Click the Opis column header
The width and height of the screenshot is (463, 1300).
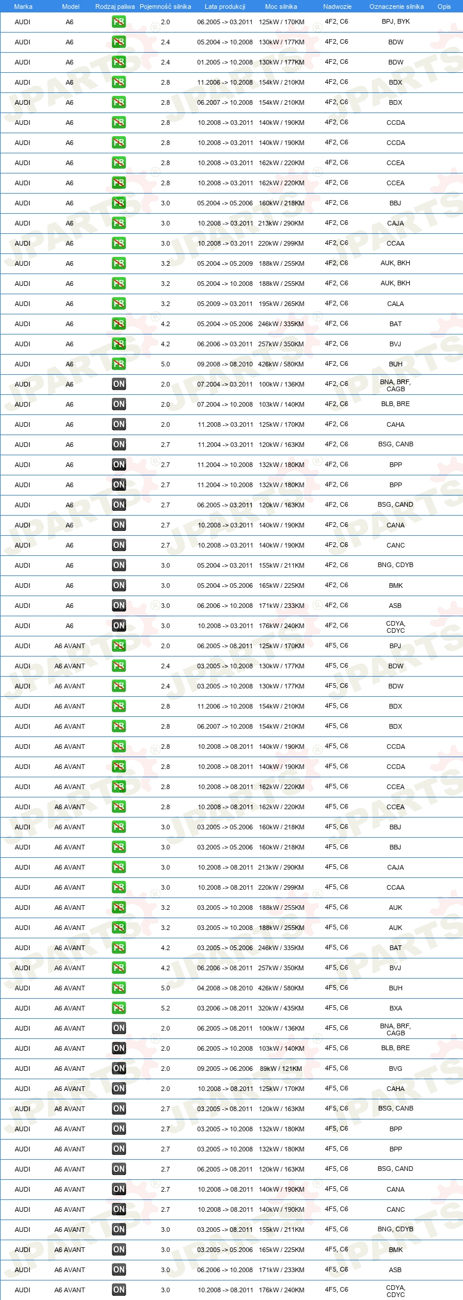click(x=444, y=7)
